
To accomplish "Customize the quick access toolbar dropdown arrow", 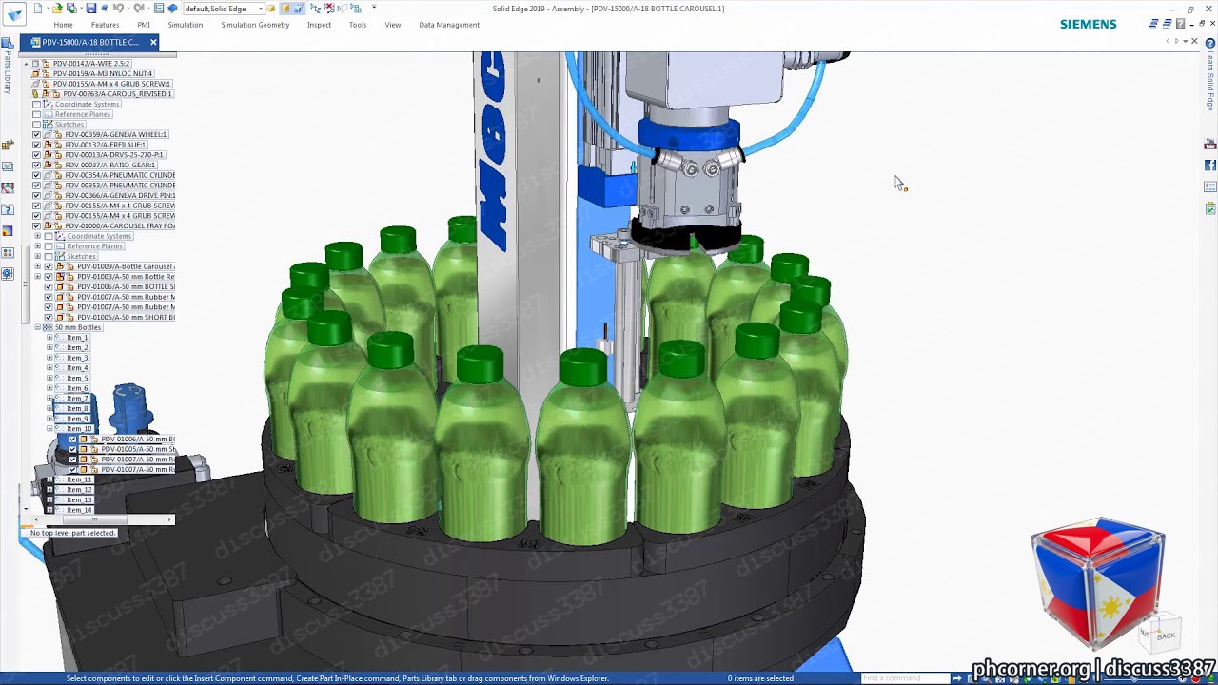I will 374,8.
